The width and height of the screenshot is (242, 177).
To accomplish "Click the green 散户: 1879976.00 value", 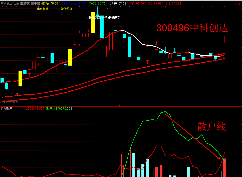I will (x=59, y=109).
